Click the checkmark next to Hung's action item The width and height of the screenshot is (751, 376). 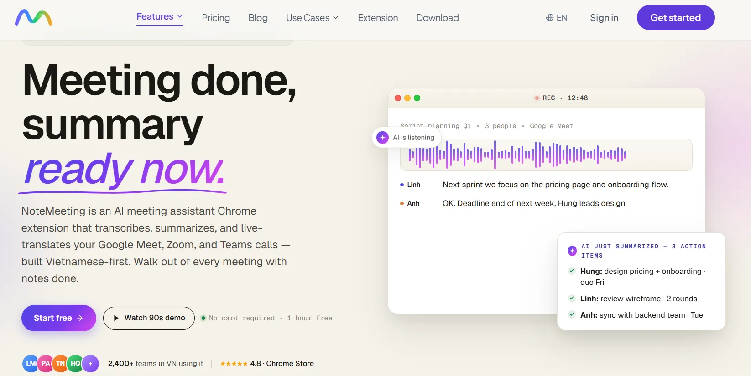572,271
